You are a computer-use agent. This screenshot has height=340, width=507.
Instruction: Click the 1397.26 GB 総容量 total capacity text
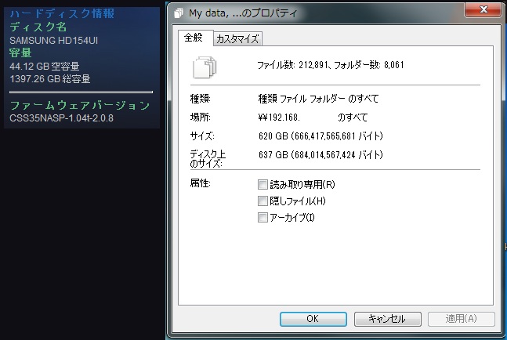[x=50, y=79]
